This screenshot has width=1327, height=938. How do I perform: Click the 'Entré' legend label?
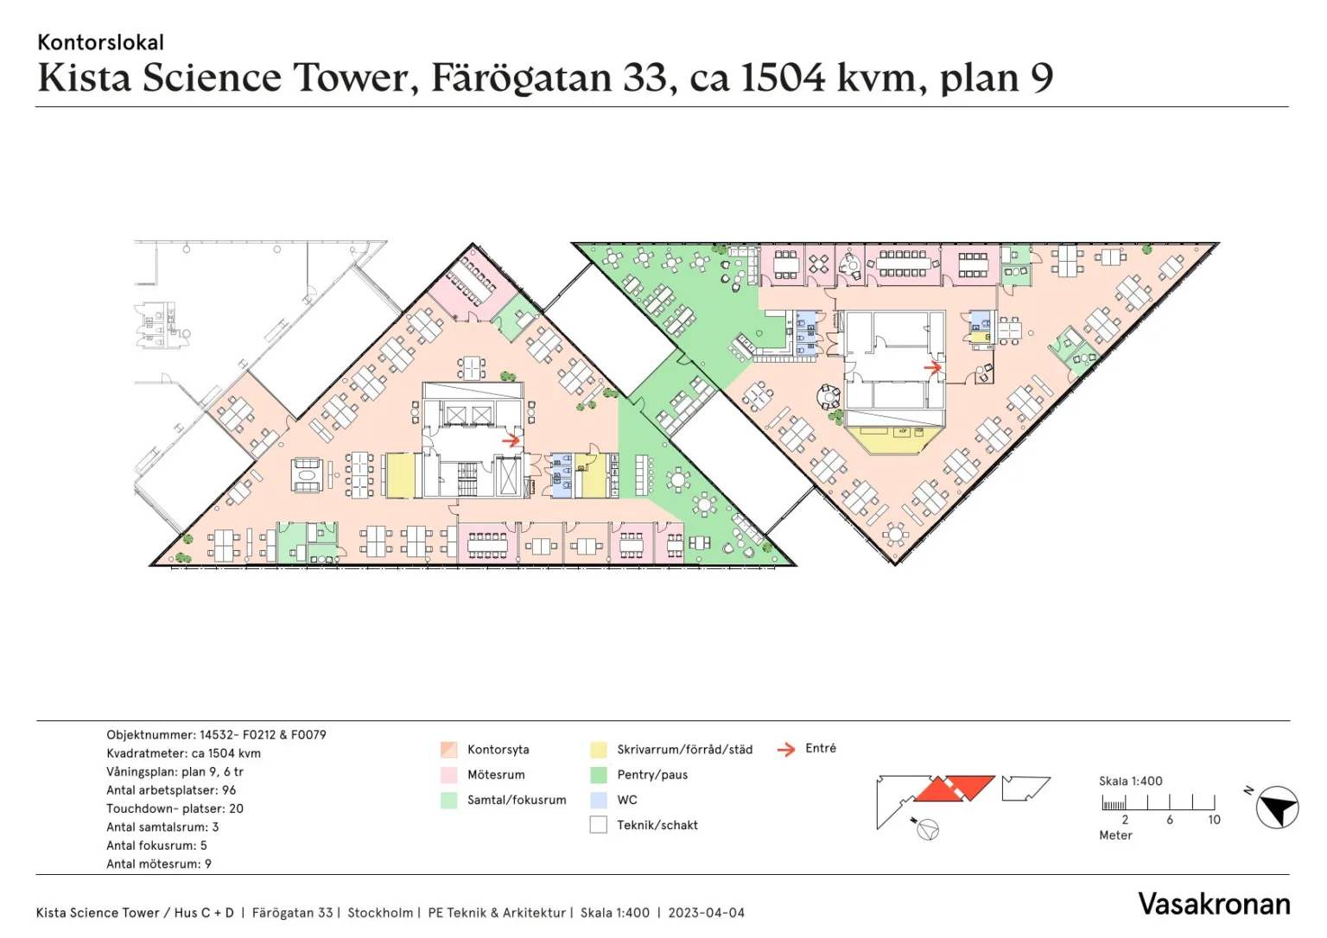tap(821, 748)
